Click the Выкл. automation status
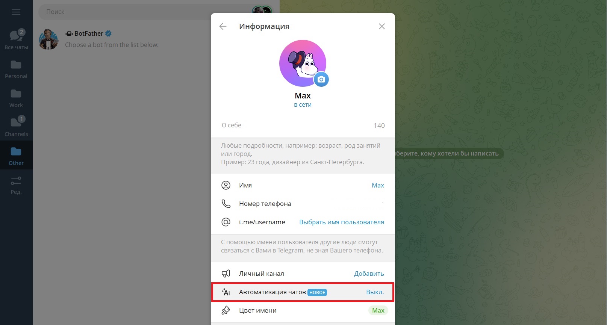The image size is (607, 325). click(375, 292)
